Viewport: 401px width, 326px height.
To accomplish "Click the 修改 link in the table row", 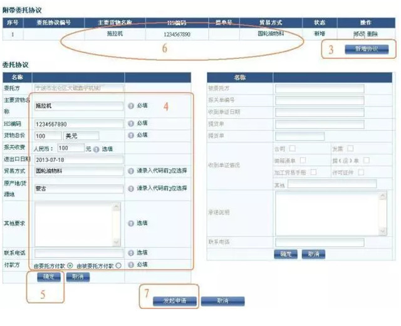I will pos(359,33).
